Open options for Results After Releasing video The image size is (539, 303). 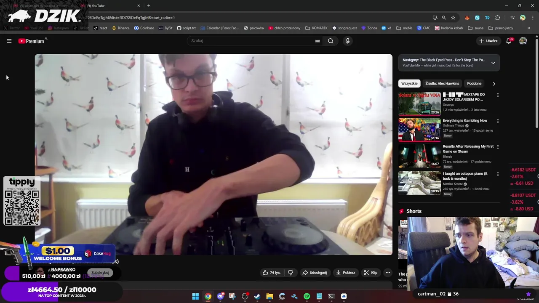coord(498,147)
